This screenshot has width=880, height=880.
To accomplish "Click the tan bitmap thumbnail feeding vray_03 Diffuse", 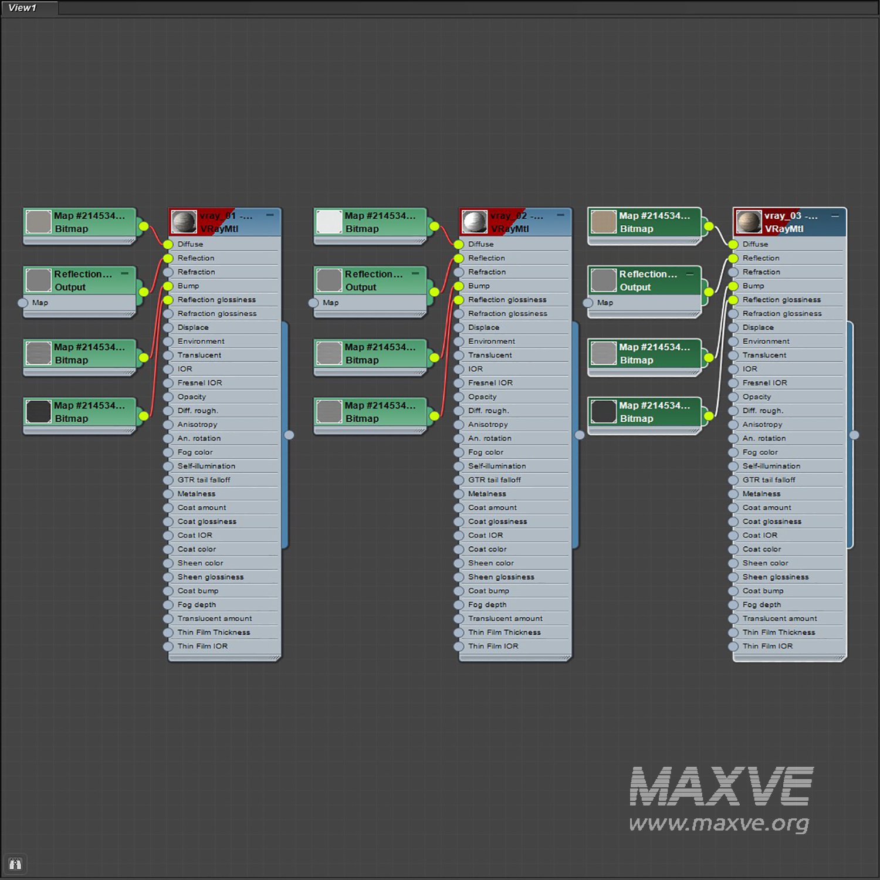I will 603,222.
